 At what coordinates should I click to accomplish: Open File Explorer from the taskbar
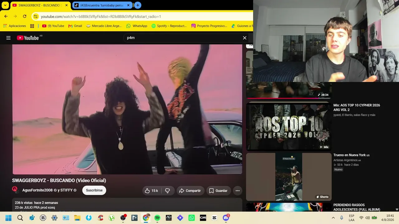77,218
